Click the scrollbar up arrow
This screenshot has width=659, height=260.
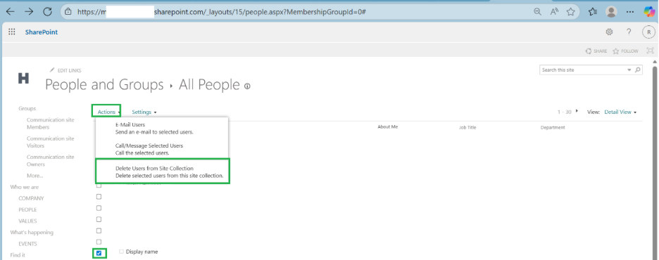point(655,61)
